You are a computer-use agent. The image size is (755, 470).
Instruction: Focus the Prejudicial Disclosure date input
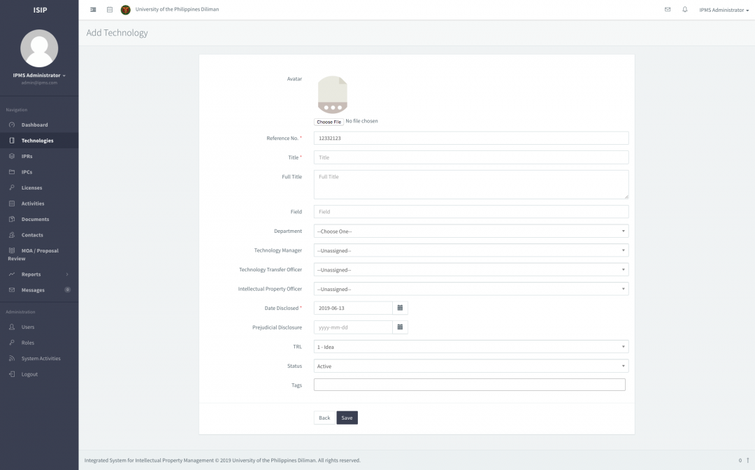pos(353,327)
